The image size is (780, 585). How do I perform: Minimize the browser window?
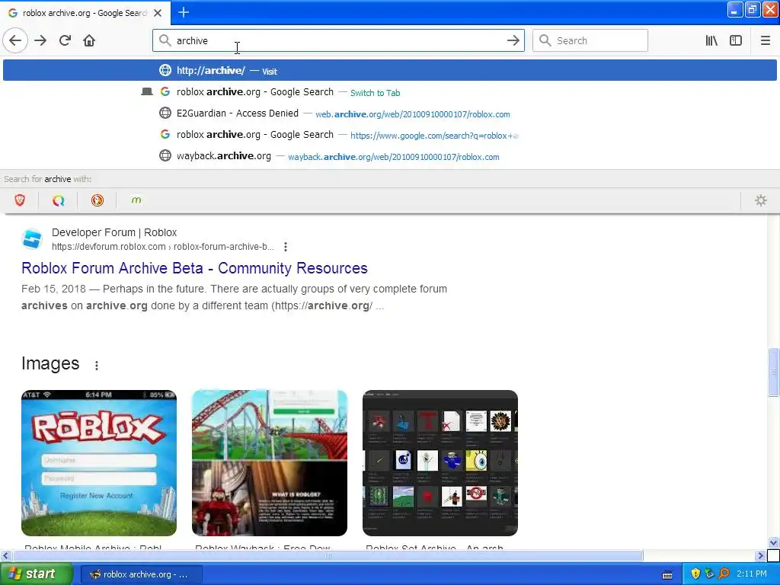(x=735, y=9)
